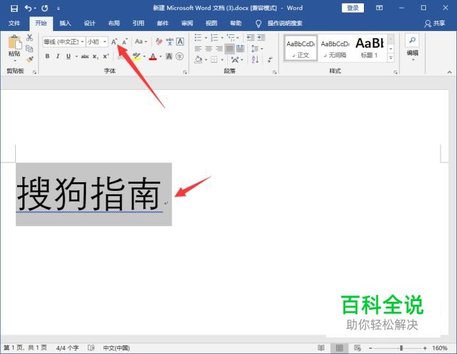Open the font size combo box 小初

tap(97, 42)
